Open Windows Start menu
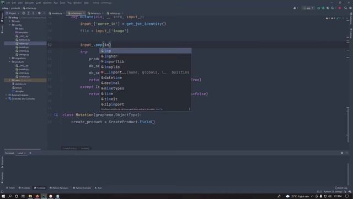 tap(3, 196)
